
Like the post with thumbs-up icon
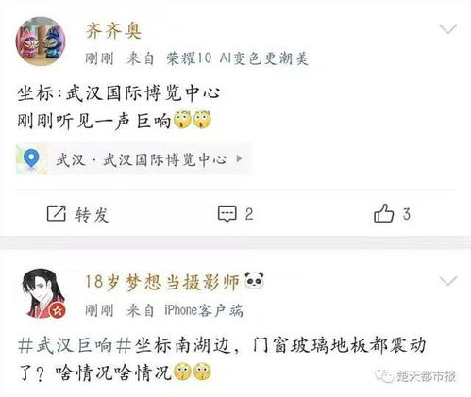click(x=384, y=213)
